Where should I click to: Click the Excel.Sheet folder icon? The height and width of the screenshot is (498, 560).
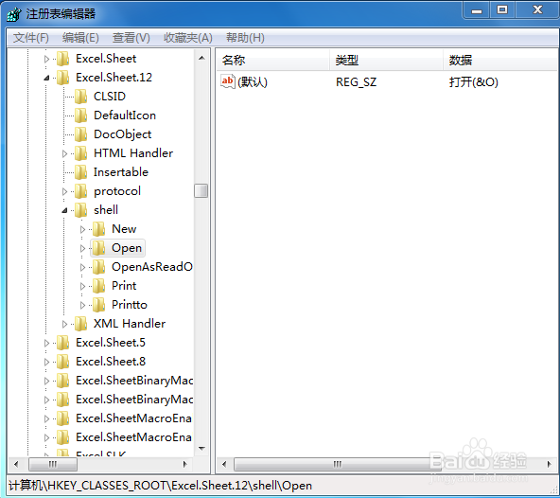coord(62,59)
